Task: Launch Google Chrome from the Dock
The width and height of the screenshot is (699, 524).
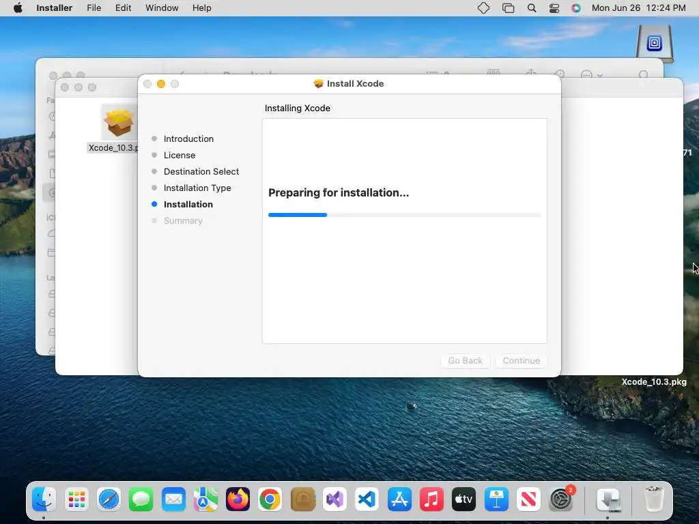Action: click(270, 499)
